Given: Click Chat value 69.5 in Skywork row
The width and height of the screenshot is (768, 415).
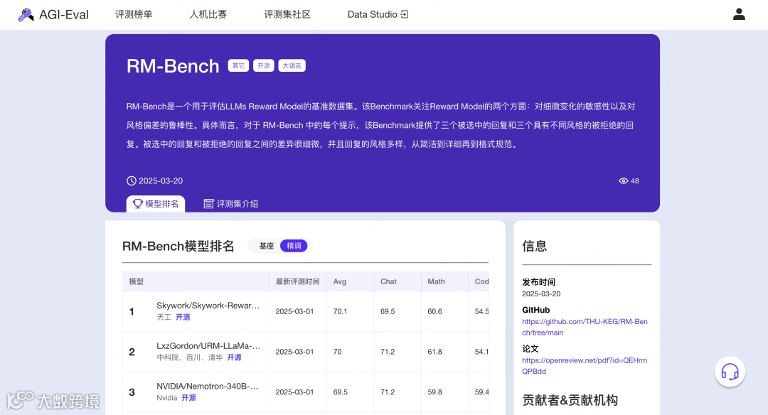Looking at the screenshot, I should tap(388, 311).
